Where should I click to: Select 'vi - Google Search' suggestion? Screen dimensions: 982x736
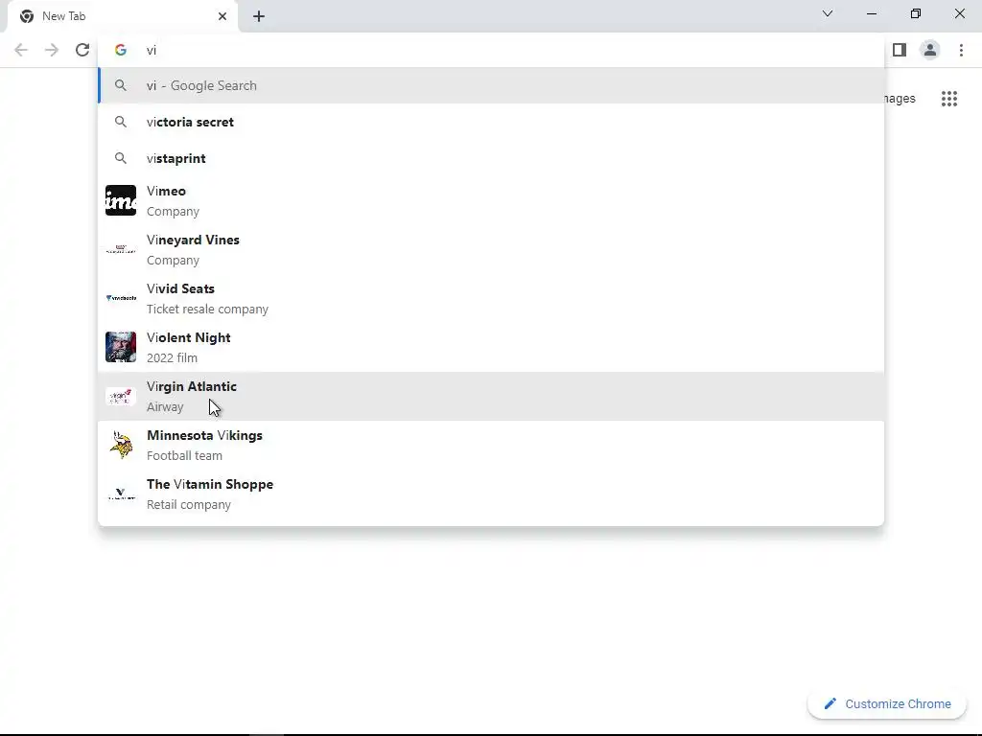pyautogui.click(x=491, y=85)
